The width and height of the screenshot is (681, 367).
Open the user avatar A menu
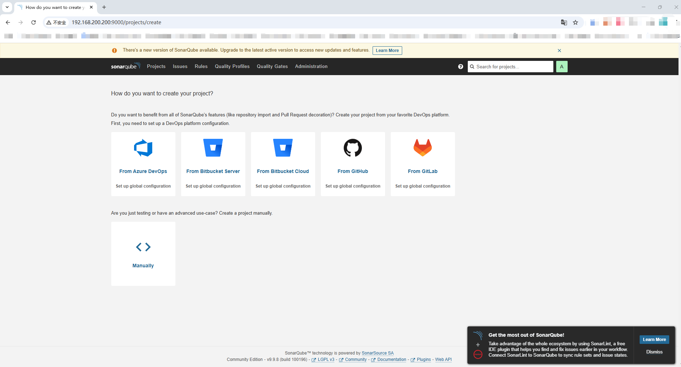(x=562, y=67)
